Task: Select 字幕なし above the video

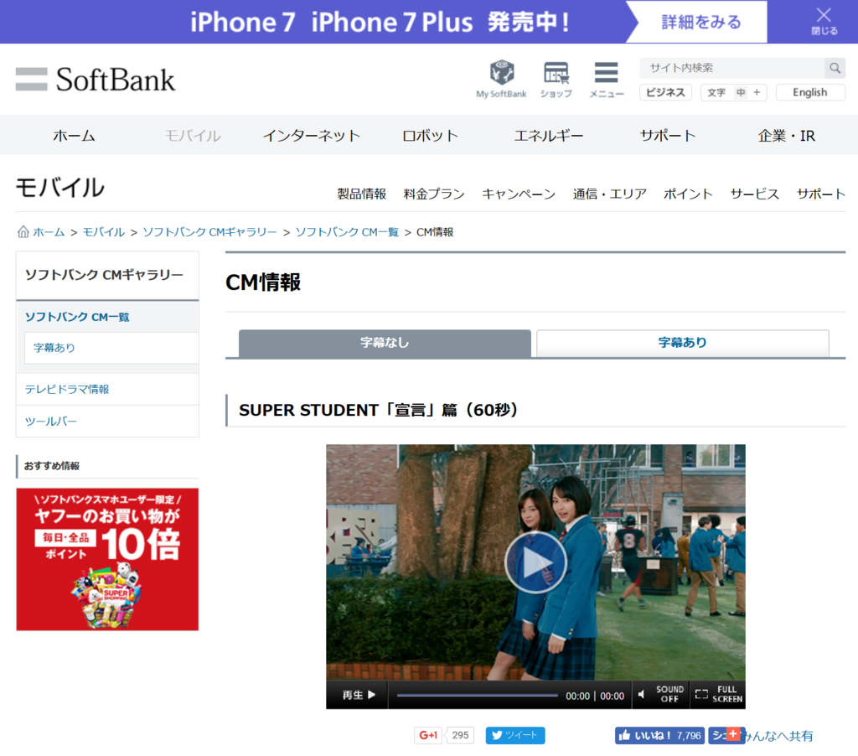Action: (384, 344)
